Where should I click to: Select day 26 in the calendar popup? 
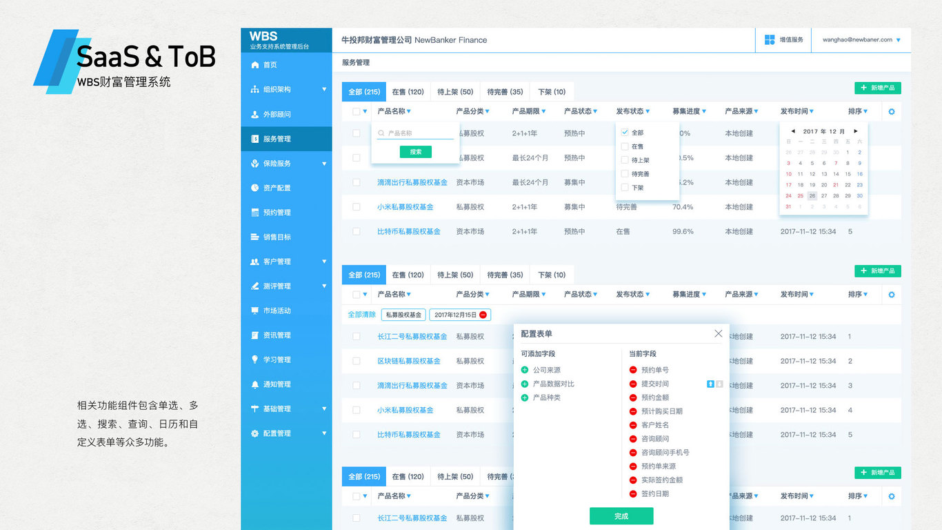(x=812, y=195)
